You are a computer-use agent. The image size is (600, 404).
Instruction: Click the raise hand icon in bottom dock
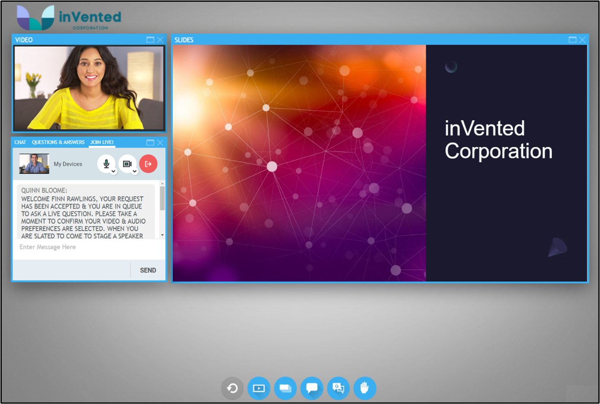pos(365,388)
